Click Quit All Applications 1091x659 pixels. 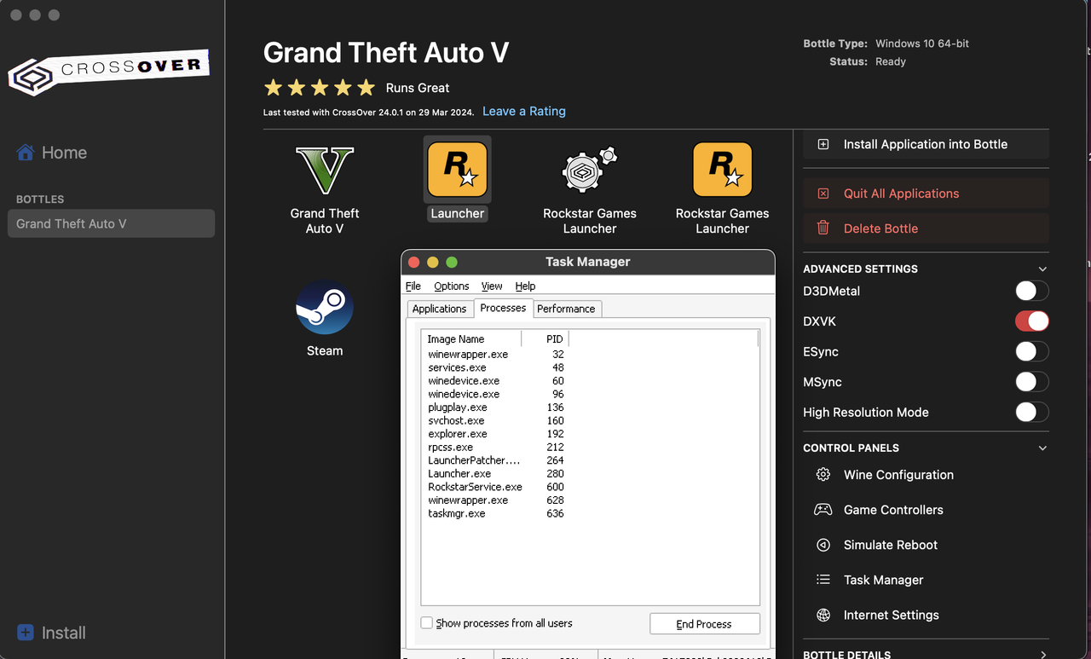pos(926,194)
